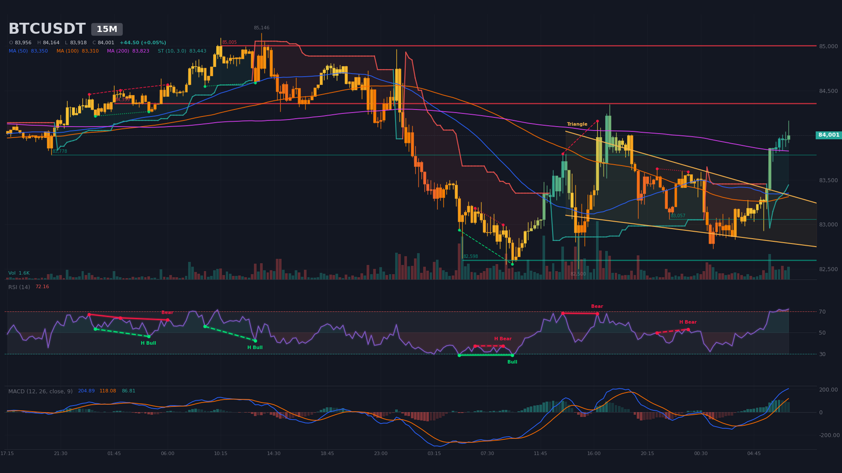
Task: Click the RSI value 72.16
Action: [42, 287]
